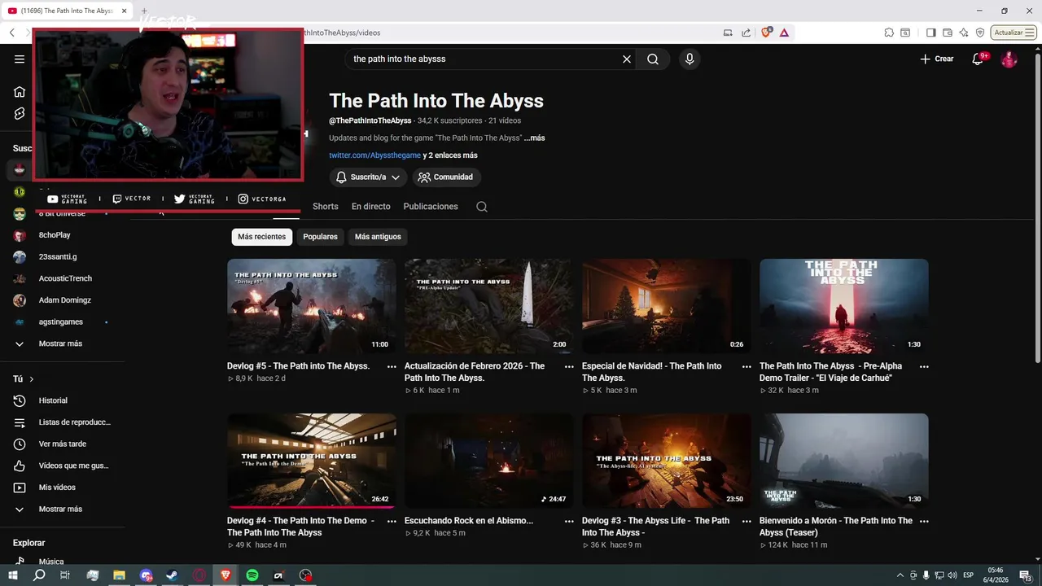Open options menu for Pre-Alpha Demo Trailer
The height and width of the screenshot is (586, 1042).
coord(924,367)
